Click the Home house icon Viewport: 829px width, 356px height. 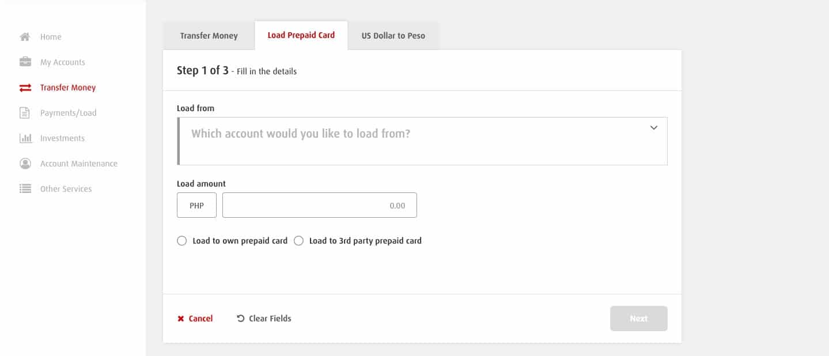coord(25,37)
